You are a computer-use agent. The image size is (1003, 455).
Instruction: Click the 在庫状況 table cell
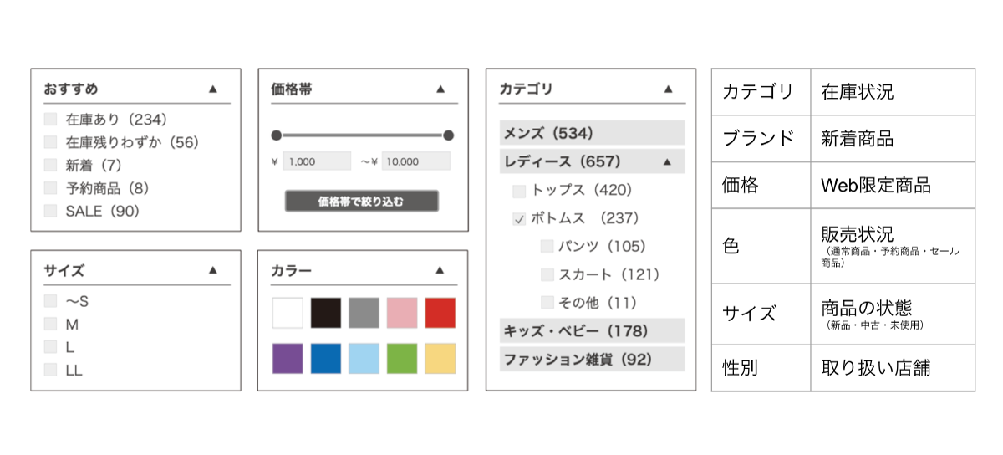pyautogui.click(x=893, y=92)
